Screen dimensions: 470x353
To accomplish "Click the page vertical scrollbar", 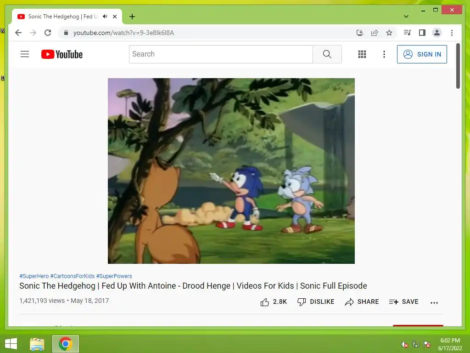I will (458, 66).
